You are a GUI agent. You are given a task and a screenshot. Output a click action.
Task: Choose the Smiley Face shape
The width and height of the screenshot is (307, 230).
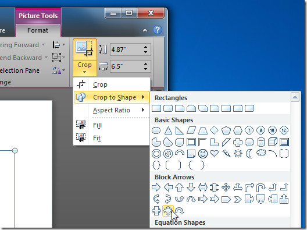tap(203, 154)
